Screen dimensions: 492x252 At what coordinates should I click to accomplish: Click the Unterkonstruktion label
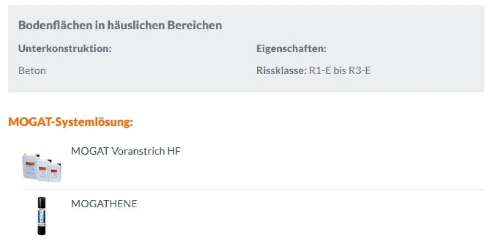click(65, 49)
